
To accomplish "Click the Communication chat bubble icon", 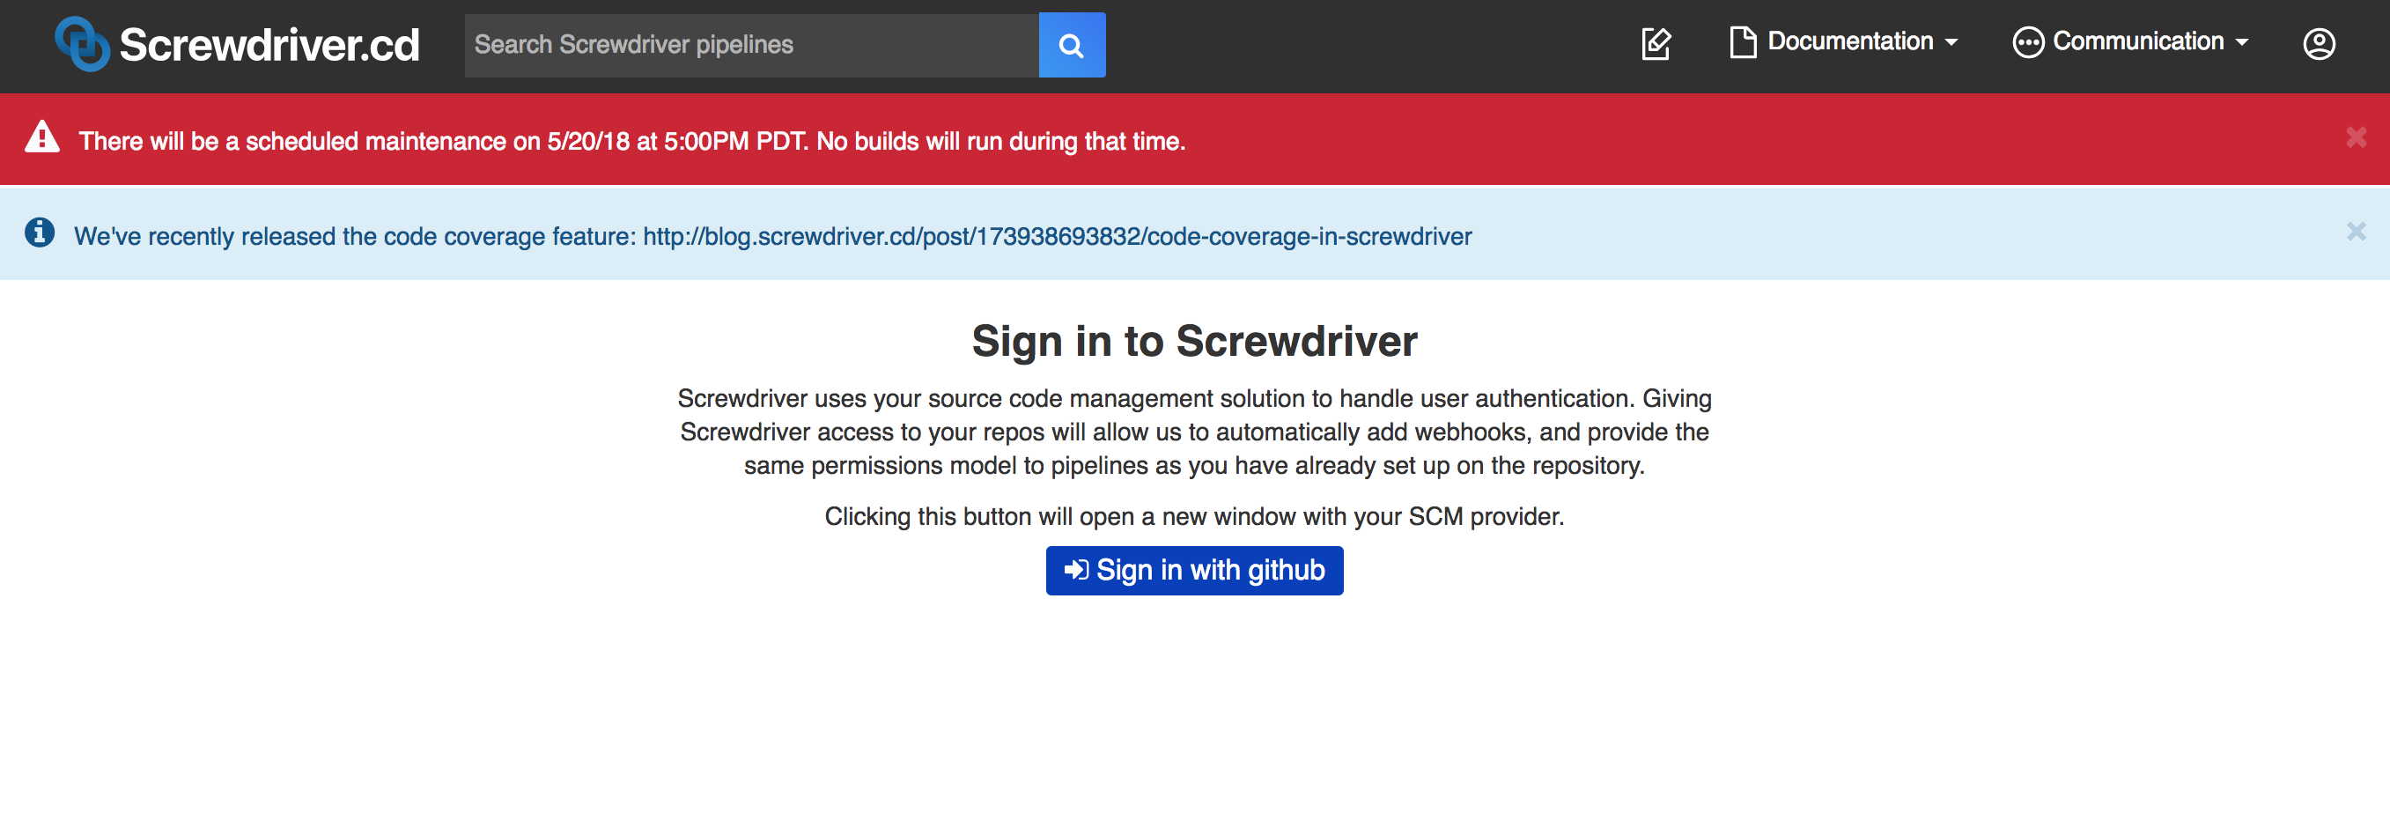I will 2027,42.
